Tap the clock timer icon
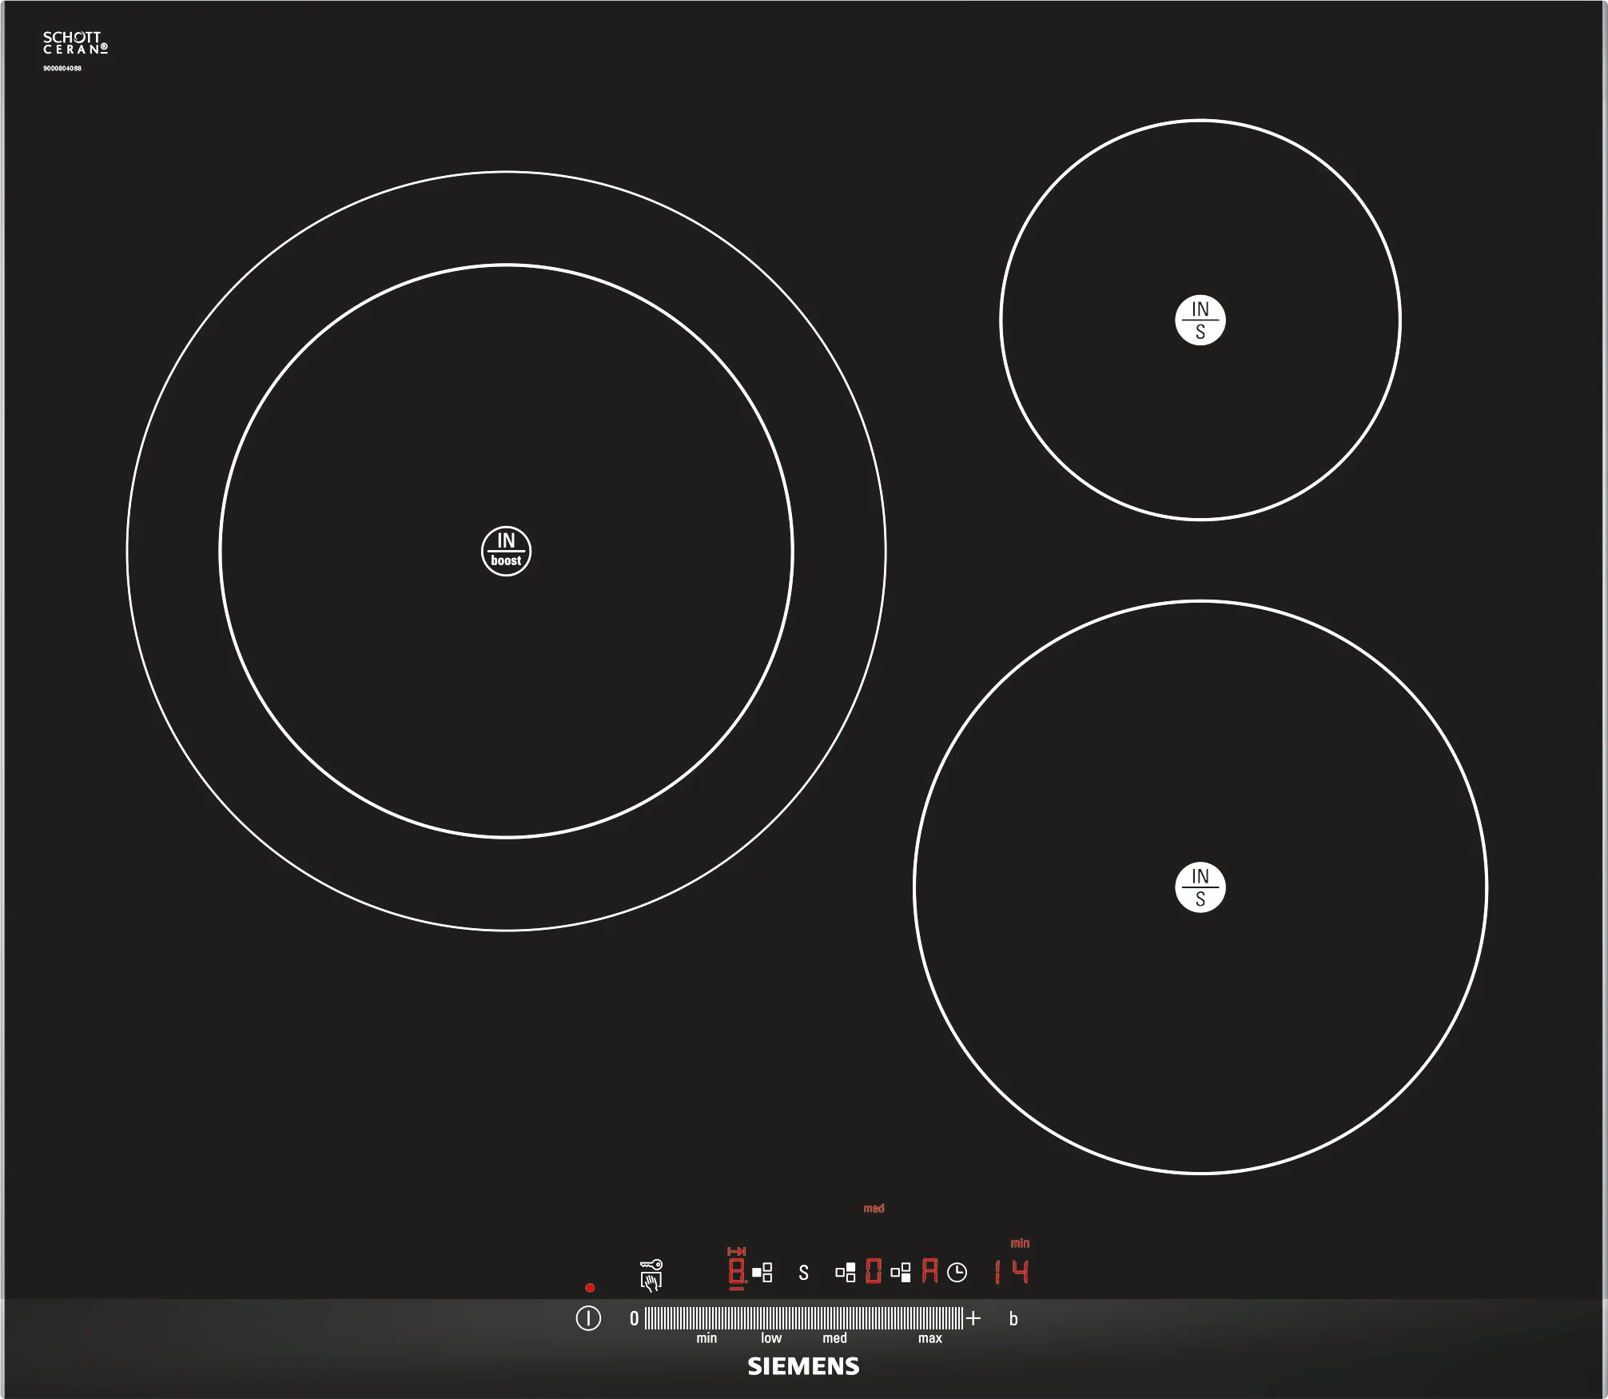The image size is (1608, 1399). tap(957, 1272)
